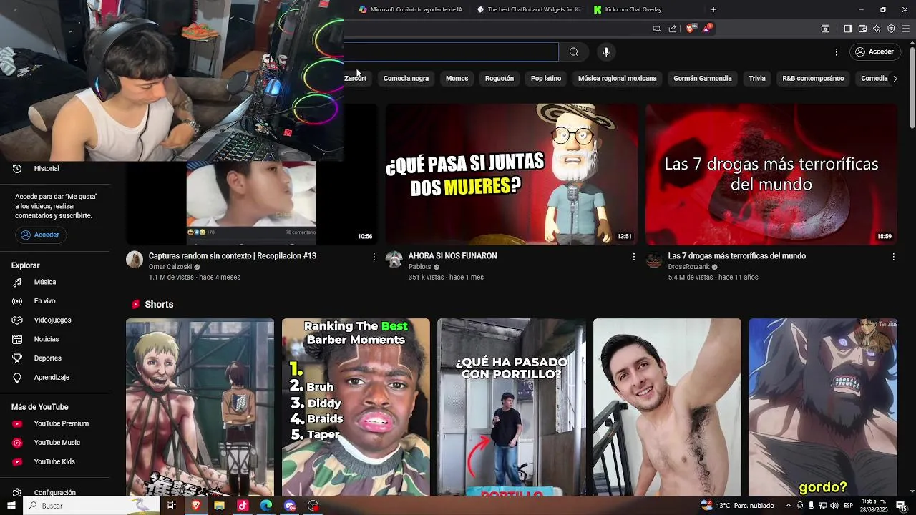Click the install app icon in address bar

tap(656, 29)
